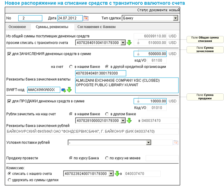Open the calendar icon for ruble delivery conditions
224x188 pixels.
pyautogui.click(x=176, y=143)
